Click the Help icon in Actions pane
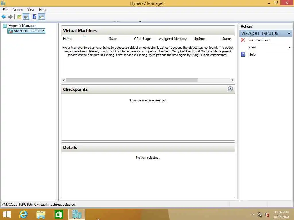This screenshot has height=220, width=294. point(243,54)
